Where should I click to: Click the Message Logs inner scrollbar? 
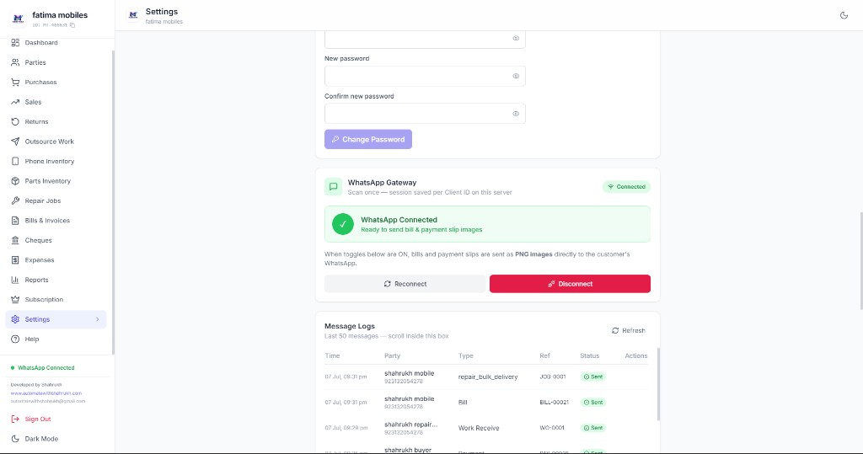coord(658,384)
